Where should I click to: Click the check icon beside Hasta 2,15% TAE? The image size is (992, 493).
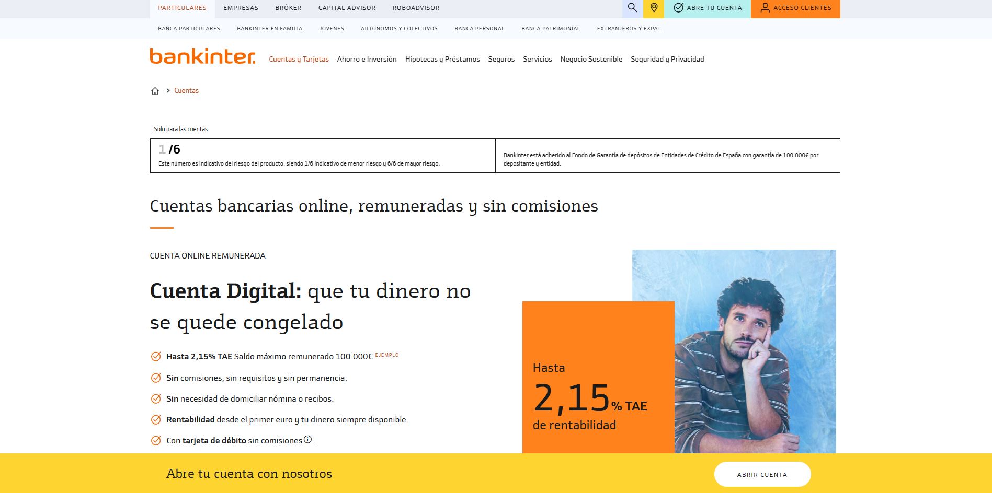[156, 357]
